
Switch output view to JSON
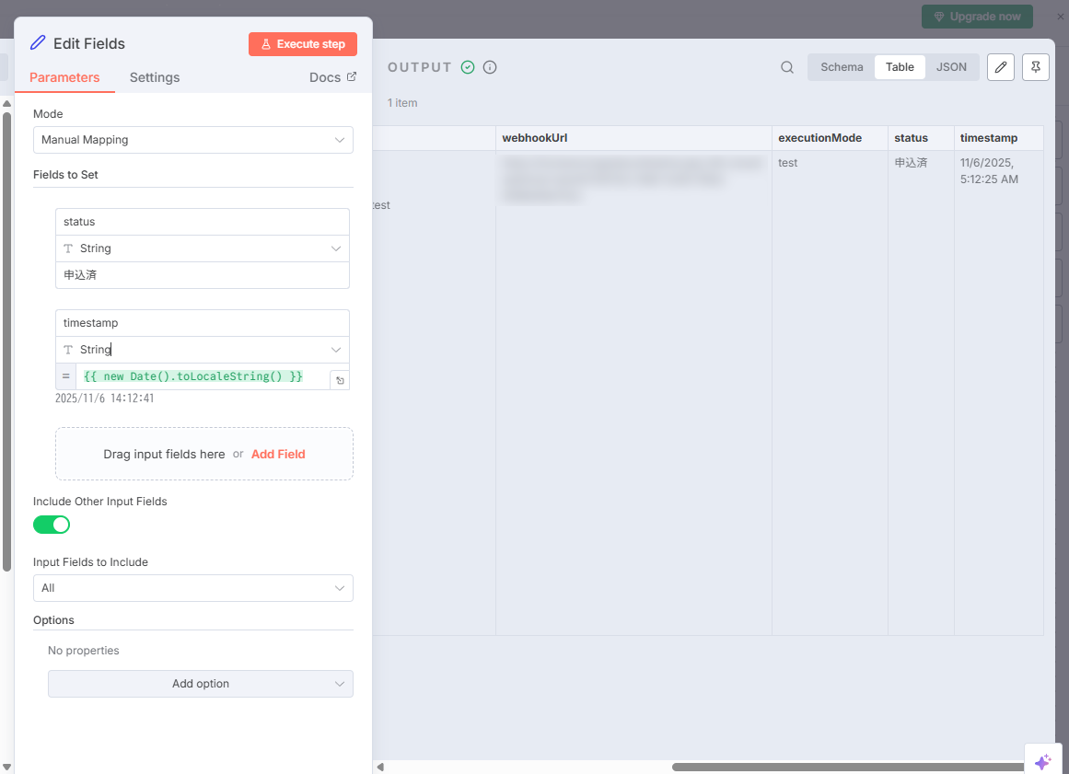pyautogui.click(x=951, y=67)
